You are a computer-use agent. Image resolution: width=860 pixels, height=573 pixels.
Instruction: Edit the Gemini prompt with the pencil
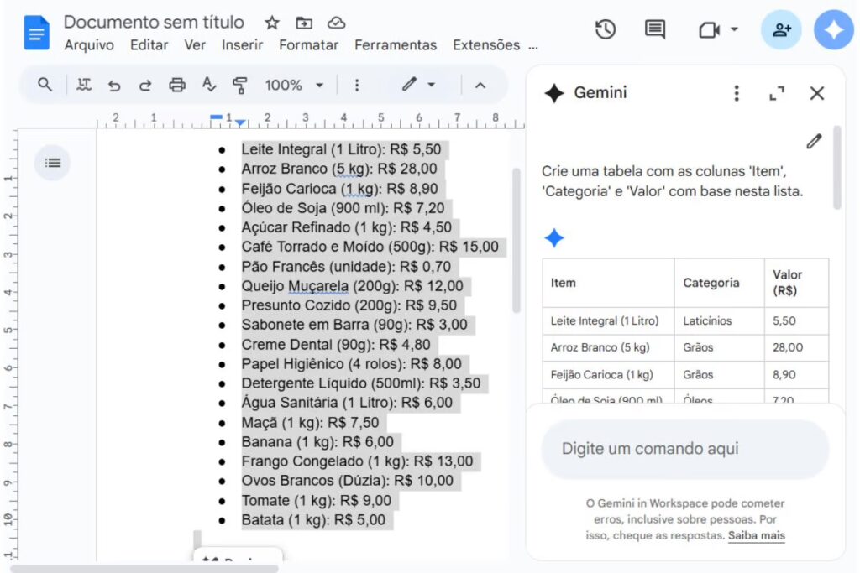pyautogui.click(x=813, y=141)
